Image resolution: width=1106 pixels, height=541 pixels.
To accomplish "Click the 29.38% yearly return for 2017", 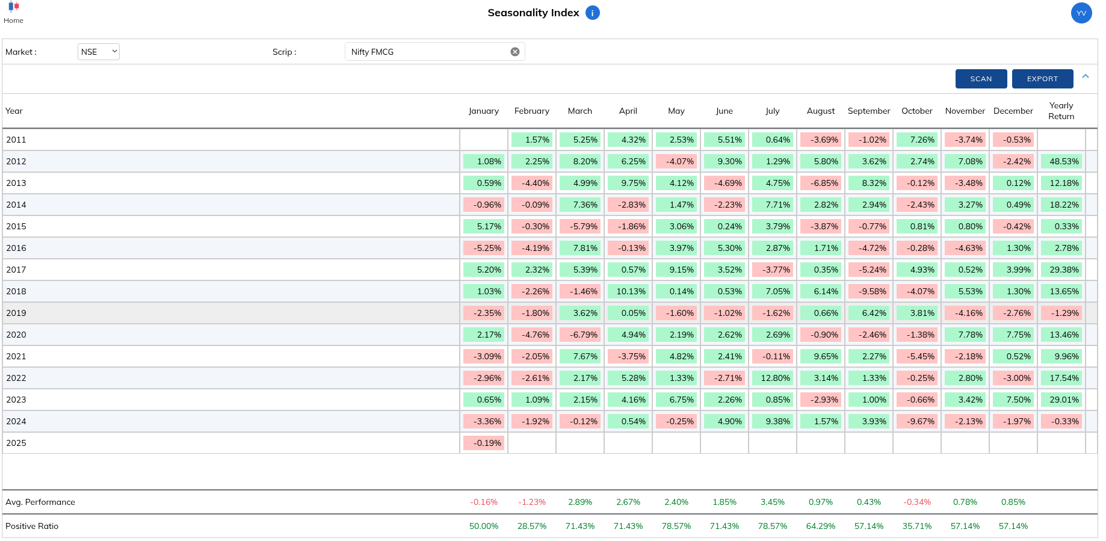I will [x=1061, y=270].
